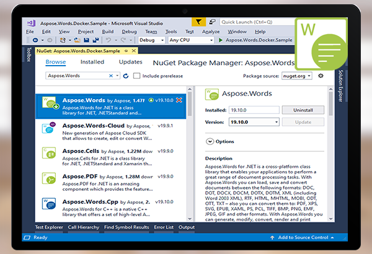
Task: Select the Aspose.Cells package icon
Action: pos(48,154)
